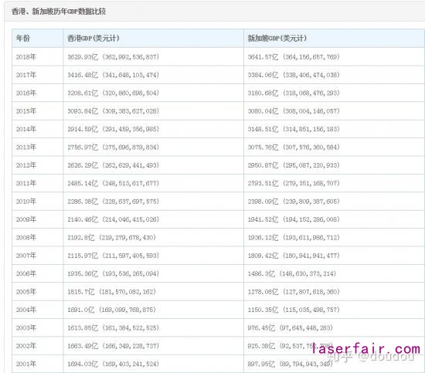Screen dimensions: 425x373
Task: Select the 2003年 row label
Action: [x=26, y=327]
